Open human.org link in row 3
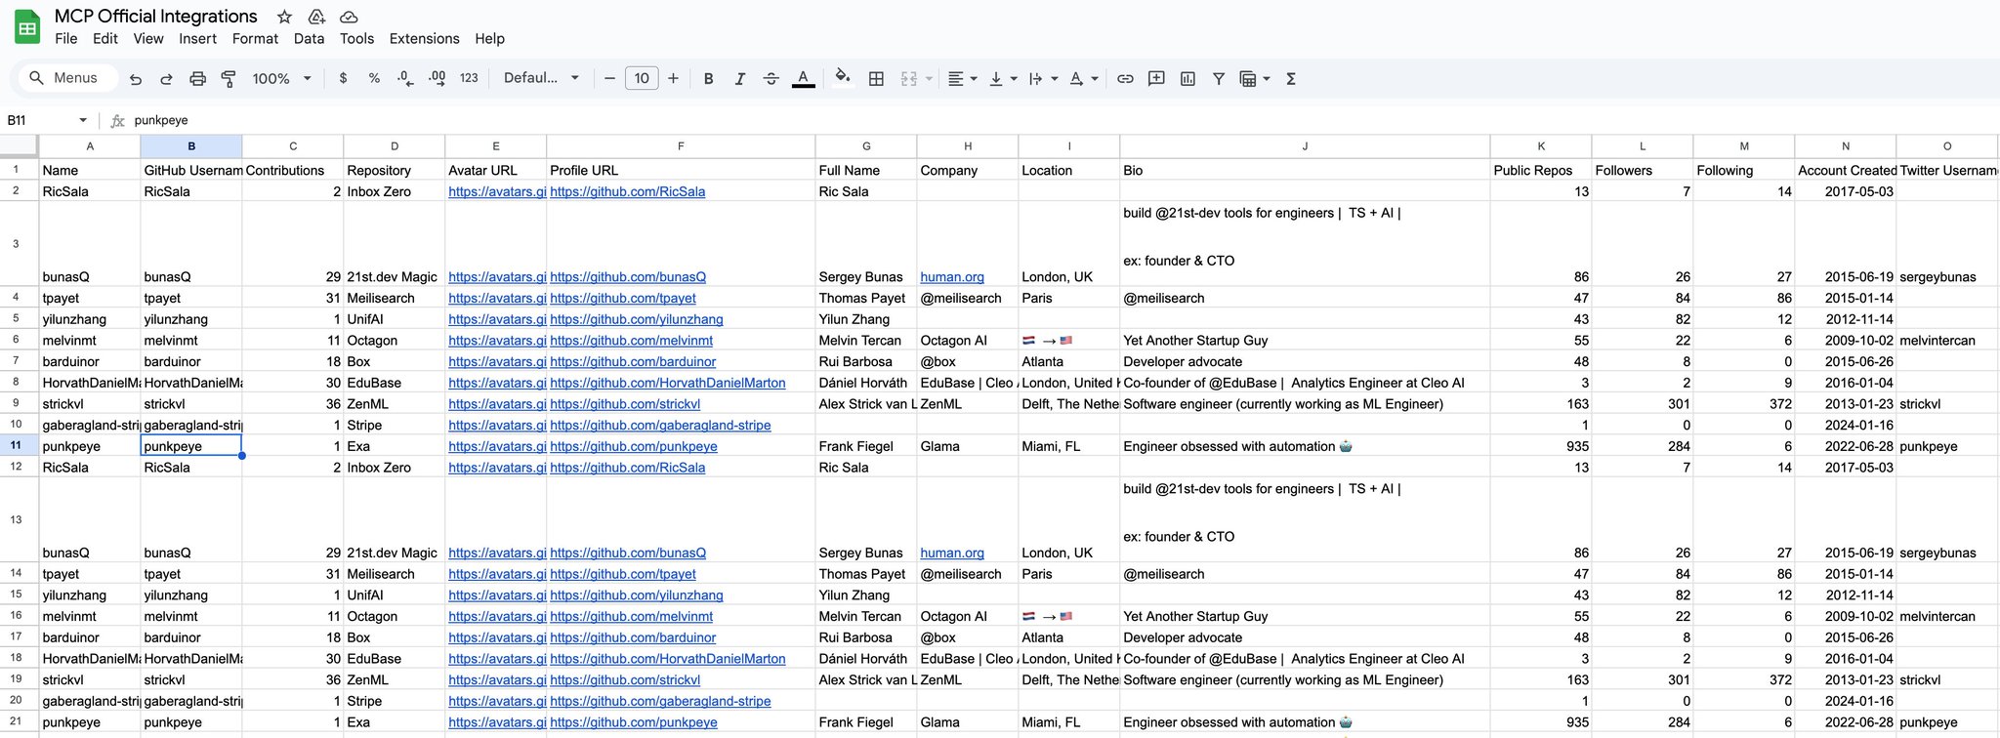The width and height of the screenshot is (2000, 738). pyautogui.click(x=952, y=277)
